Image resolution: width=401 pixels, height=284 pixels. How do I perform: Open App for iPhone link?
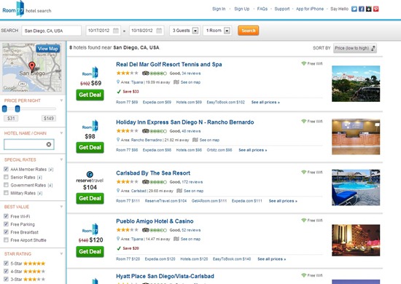[310, 9]
